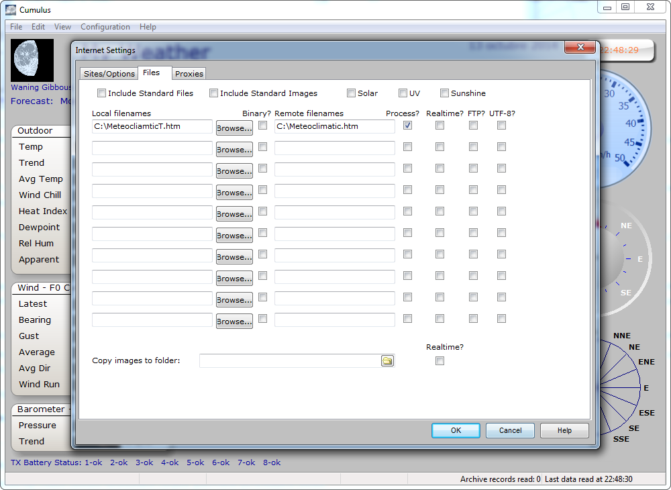Uncheck Process for the first file row
This screenshot has height=490, width=671.
407,126
